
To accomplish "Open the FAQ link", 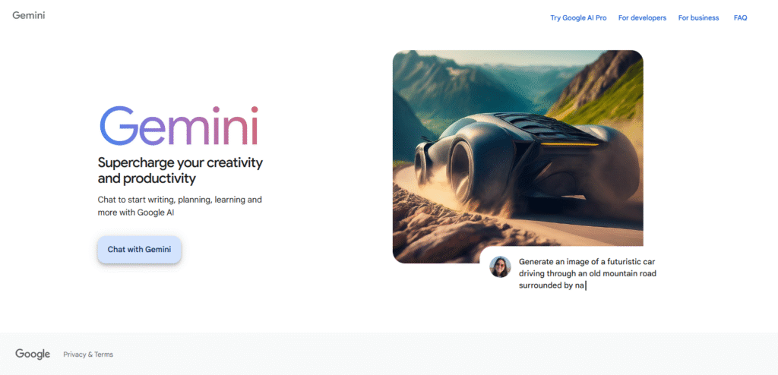I will (740, 18).
